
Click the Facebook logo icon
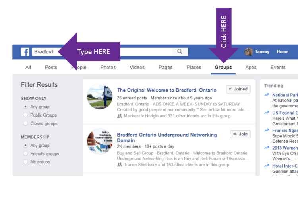pyautogui.click(x=25, y=52)
